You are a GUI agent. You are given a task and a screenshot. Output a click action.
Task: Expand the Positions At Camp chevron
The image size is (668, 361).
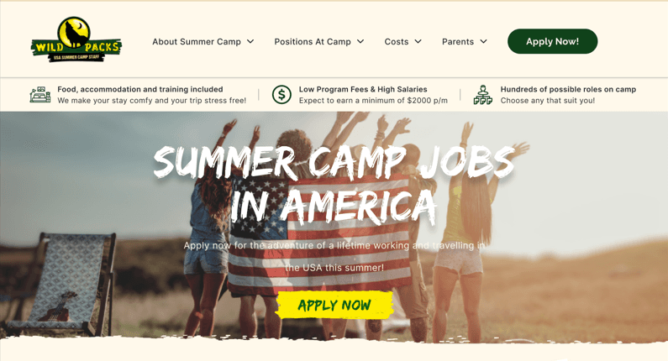[360, 41]
